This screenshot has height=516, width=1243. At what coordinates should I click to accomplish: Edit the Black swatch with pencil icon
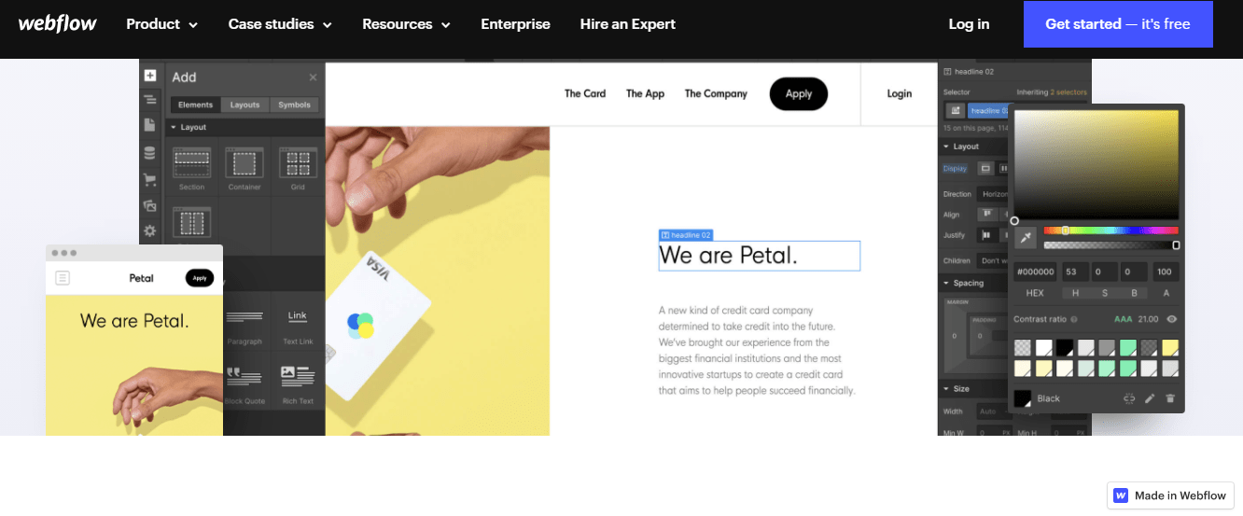(1150, 398)
